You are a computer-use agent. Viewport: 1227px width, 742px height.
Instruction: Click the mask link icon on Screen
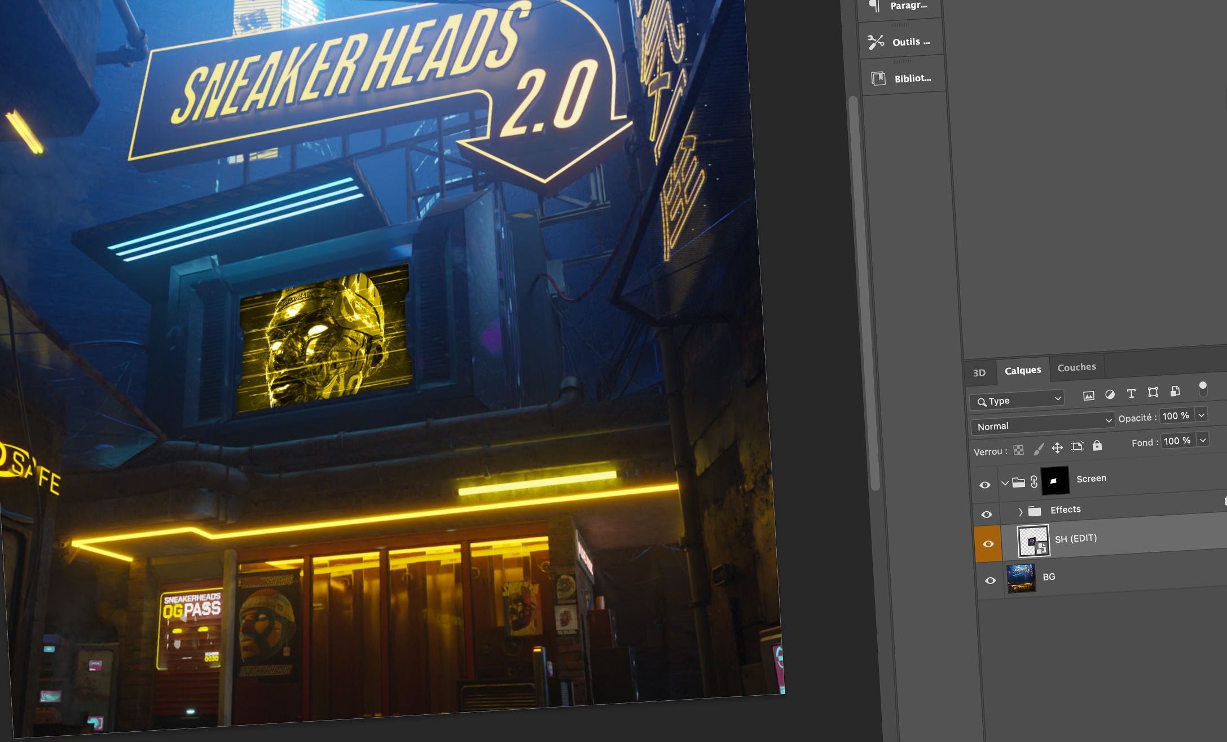coord(1034,481)
